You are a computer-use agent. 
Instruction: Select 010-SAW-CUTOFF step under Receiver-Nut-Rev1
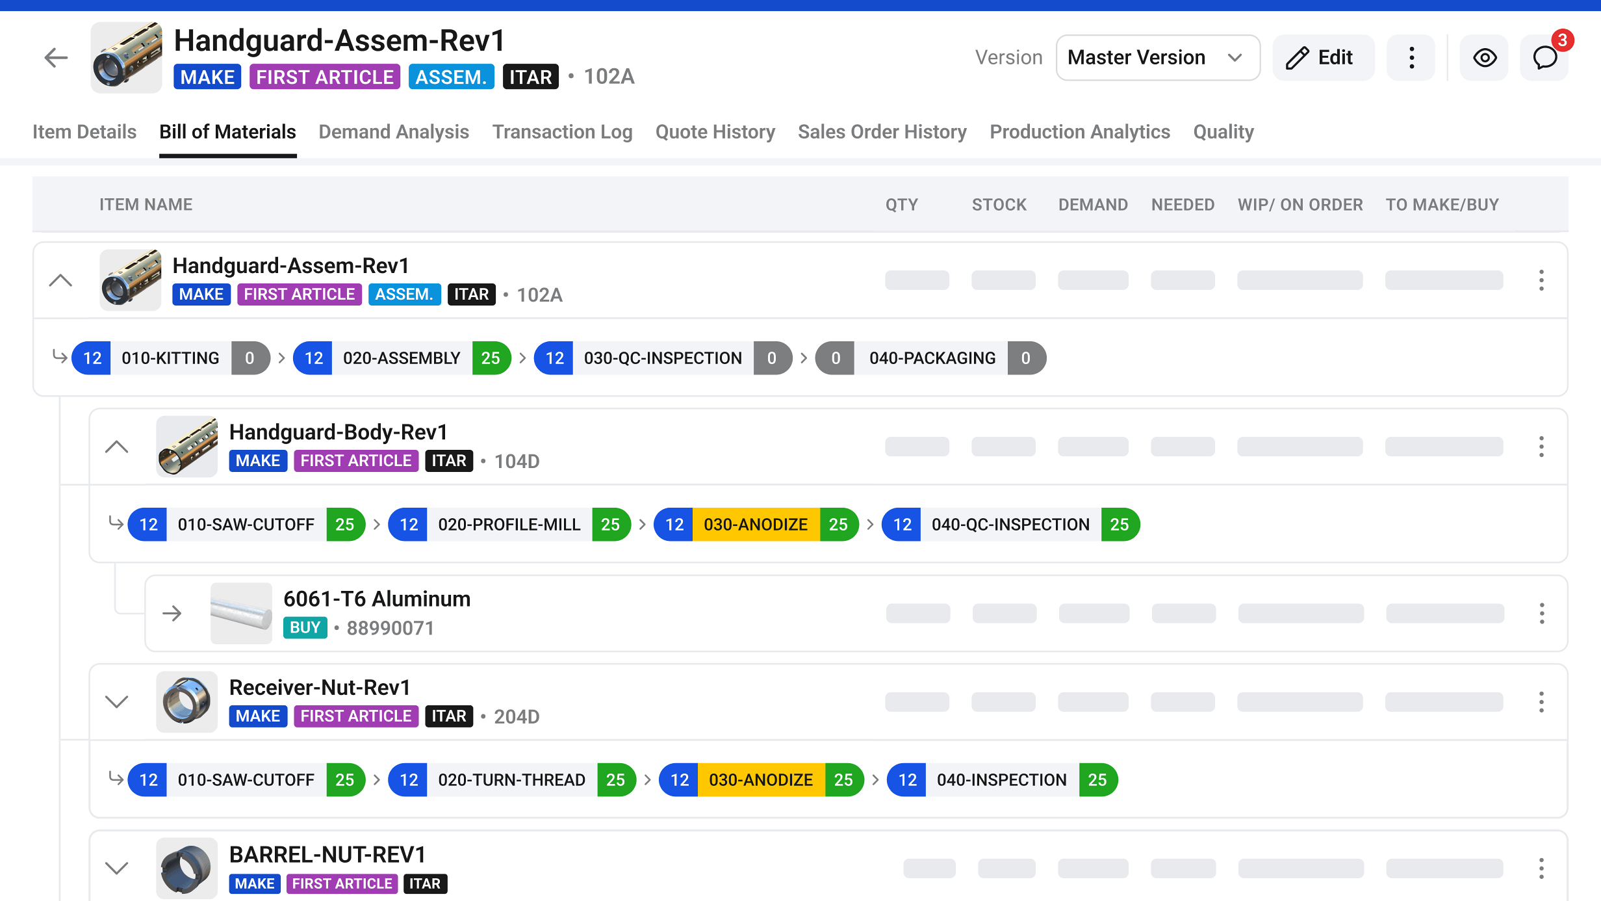pos(246,780)
